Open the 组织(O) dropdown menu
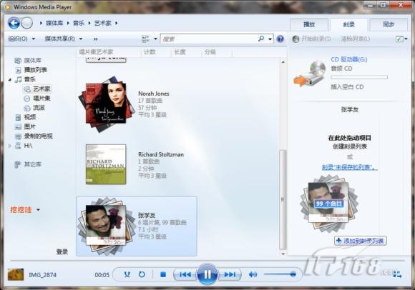Screen dimensions: 415x290 [x=21, y=39]
